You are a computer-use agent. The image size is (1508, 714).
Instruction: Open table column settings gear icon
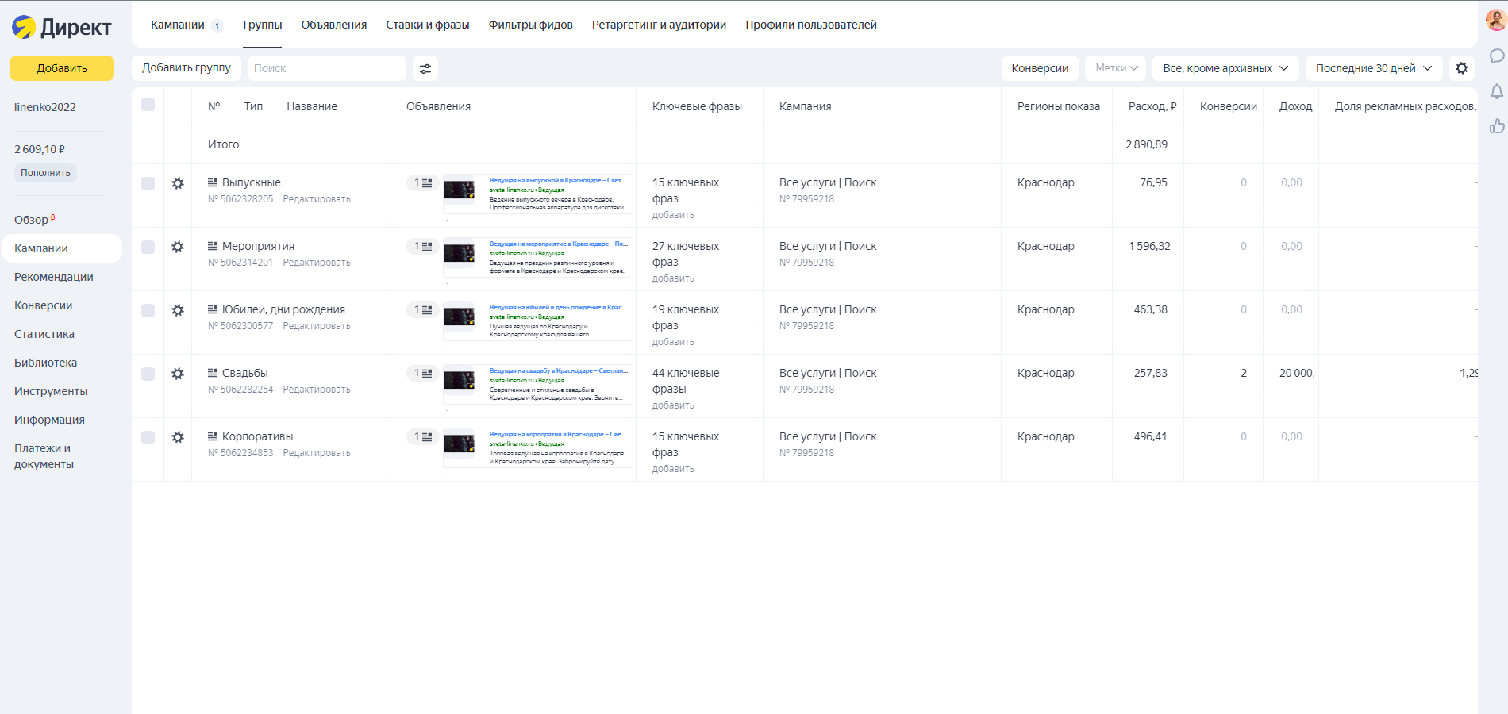point(1462,68)
